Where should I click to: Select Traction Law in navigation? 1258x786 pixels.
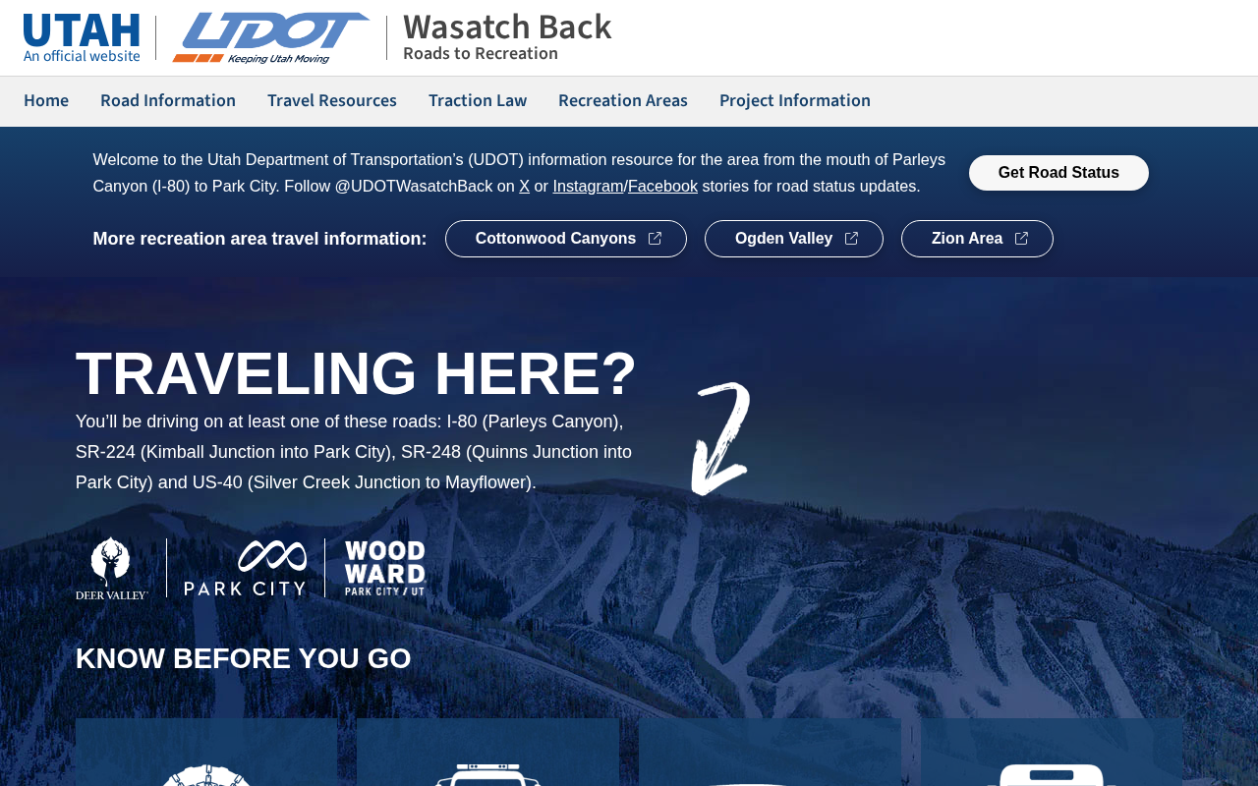click(x=478, y=101)
